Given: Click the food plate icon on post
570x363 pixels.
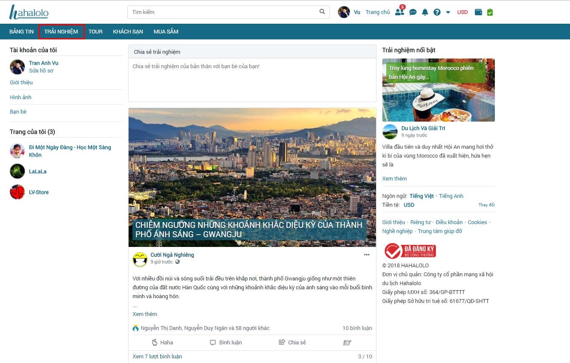Looking at the screenshot, I should (x=347, y=342).
